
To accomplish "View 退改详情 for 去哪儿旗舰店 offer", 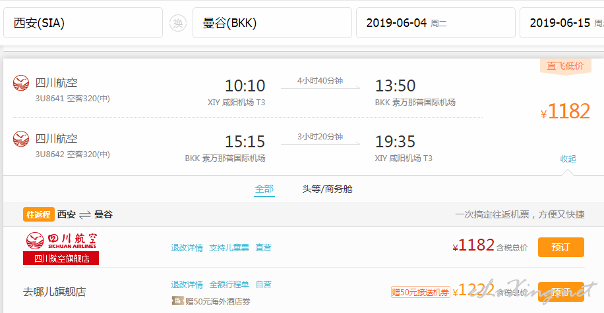I will tap(187, 285).
